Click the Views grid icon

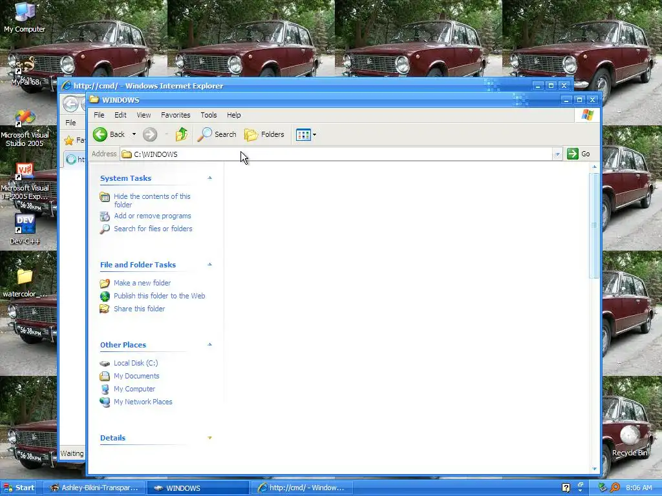[303, 134]
